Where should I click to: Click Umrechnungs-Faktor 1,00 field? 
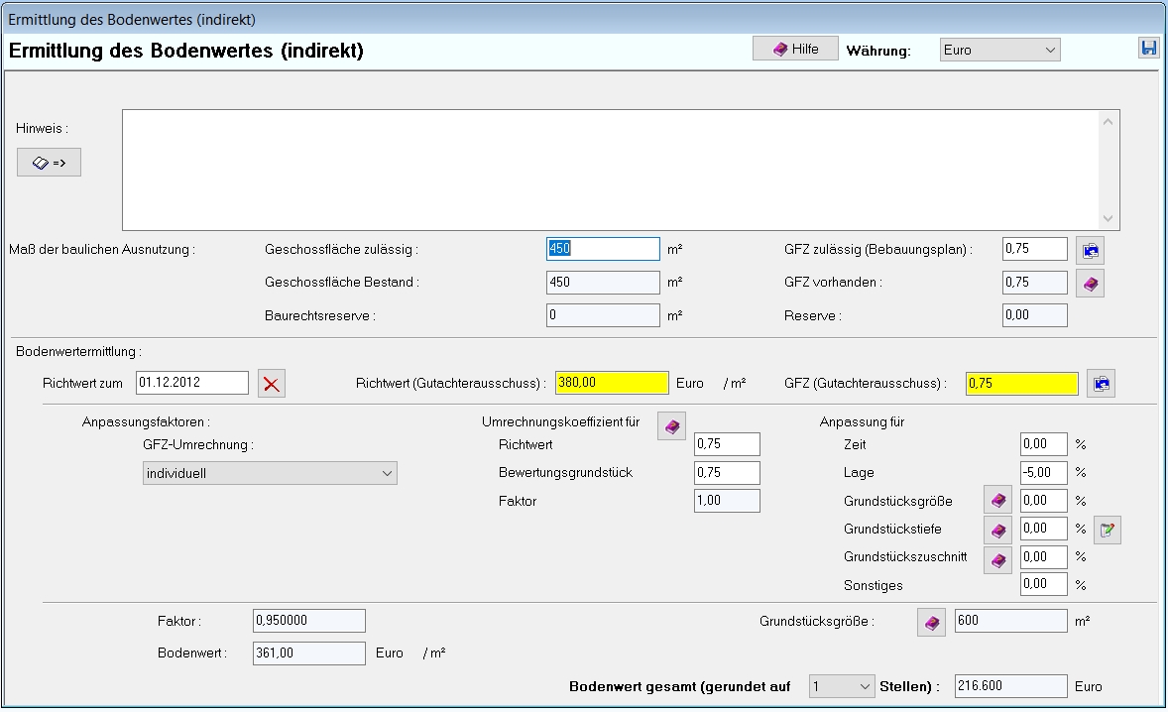(x=727, y=501)
